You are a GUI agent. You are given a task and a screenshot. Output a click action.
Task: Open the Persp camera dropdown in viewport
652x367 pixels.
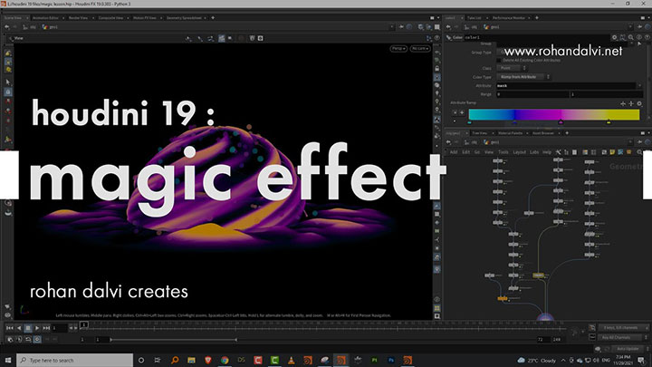tap(398, 49)
